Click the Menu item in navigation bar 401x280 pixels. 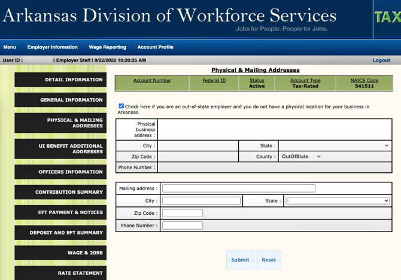pos(10,47)
